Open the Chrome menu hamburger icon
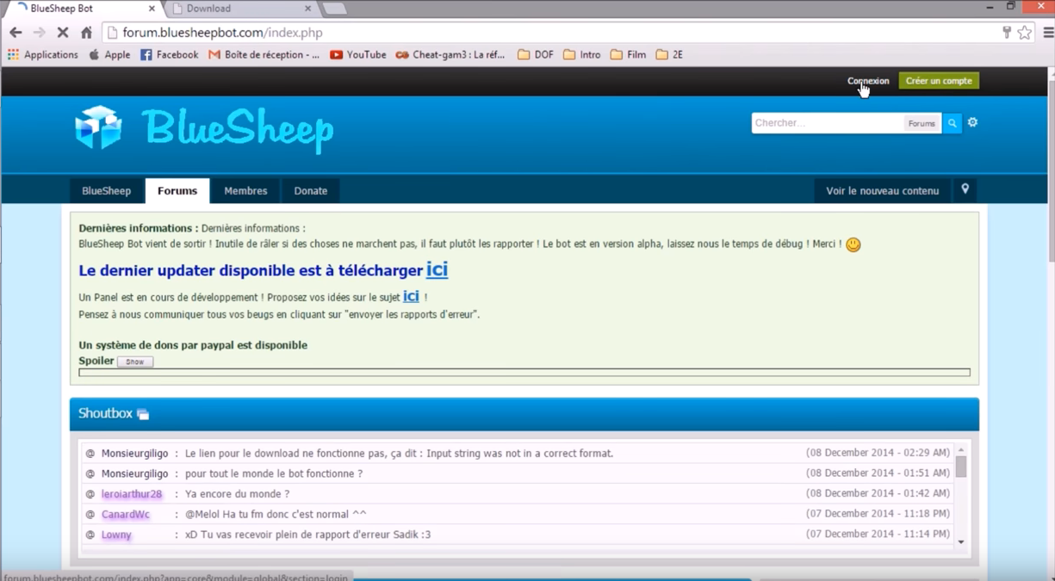1055x581 pixels. click(1048, 33)
